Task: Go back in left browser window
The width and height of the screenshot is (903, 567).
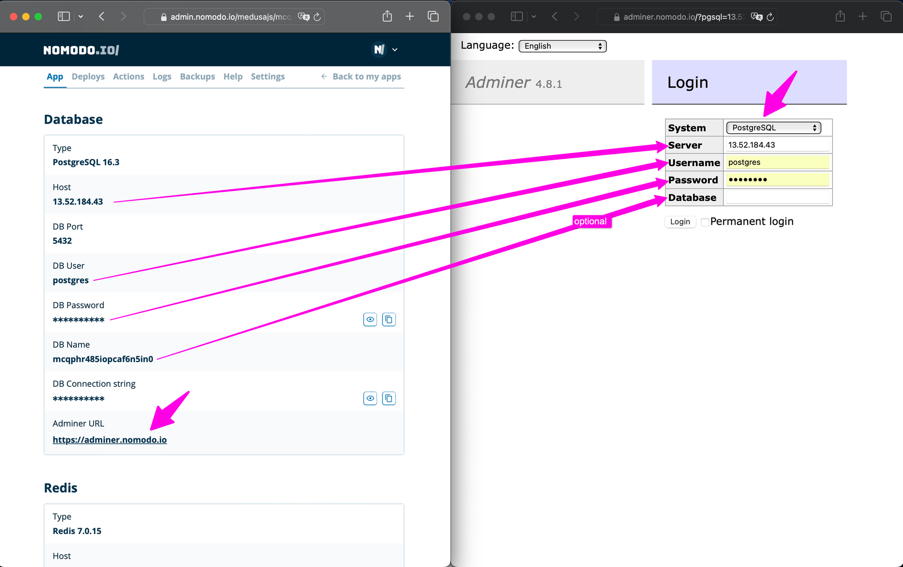Action: 102,17
